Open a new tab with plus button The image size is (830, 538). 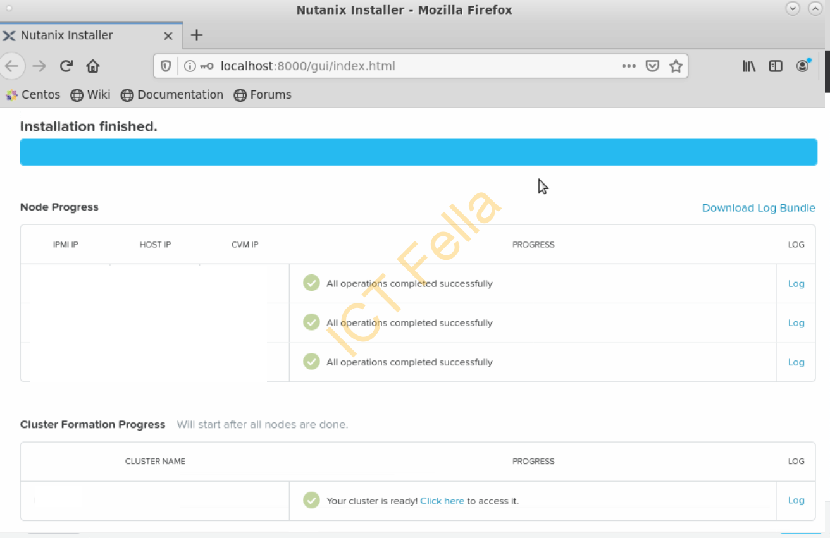(x=197, y=35)
